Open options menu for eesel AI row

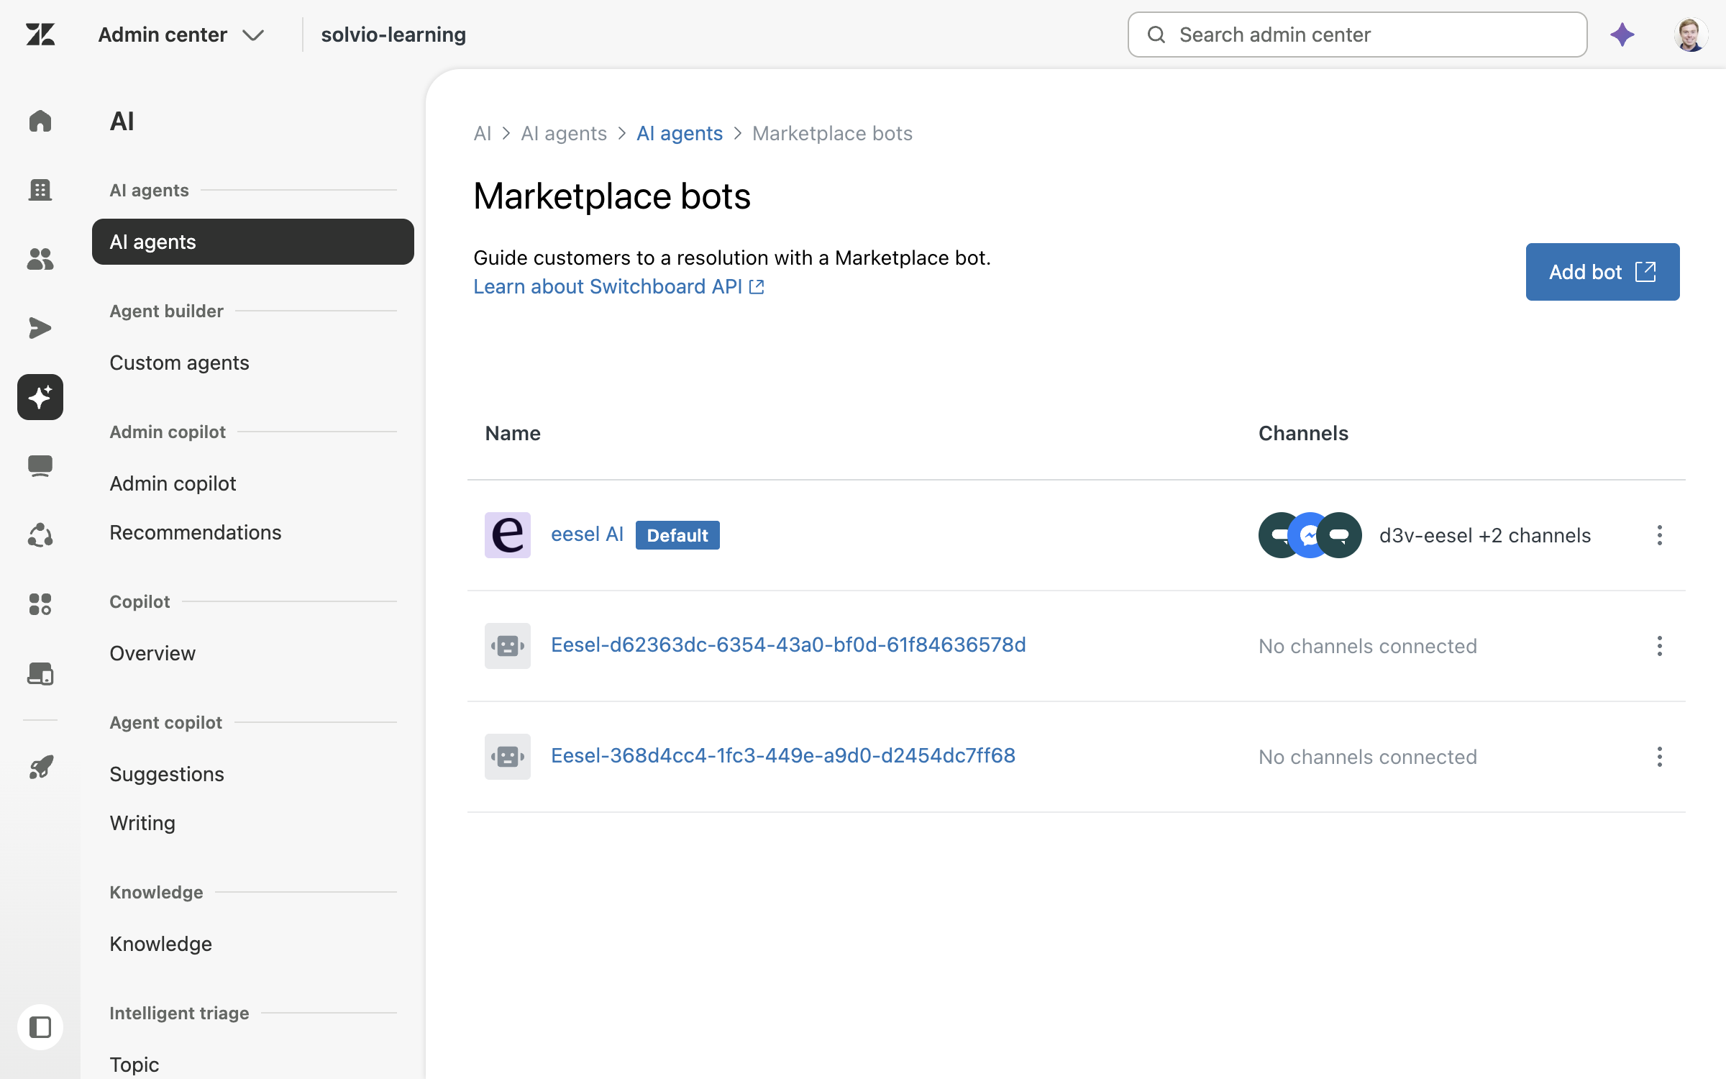[x=1660, y=535]
